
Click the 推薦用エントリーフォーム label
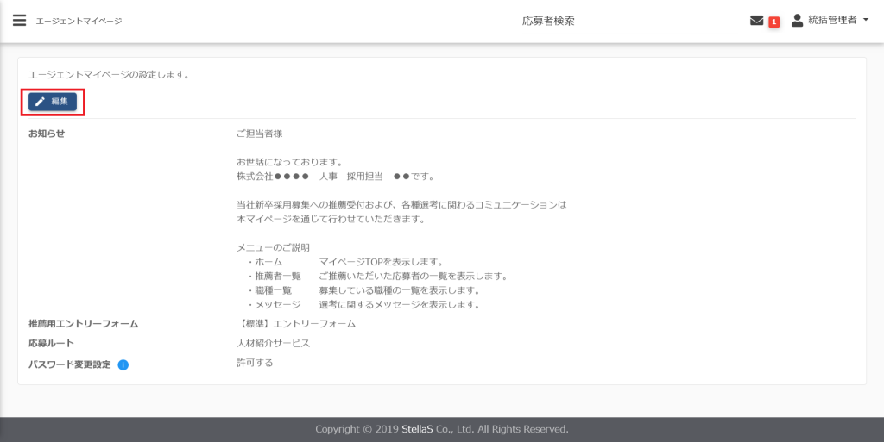pos(83,324)
